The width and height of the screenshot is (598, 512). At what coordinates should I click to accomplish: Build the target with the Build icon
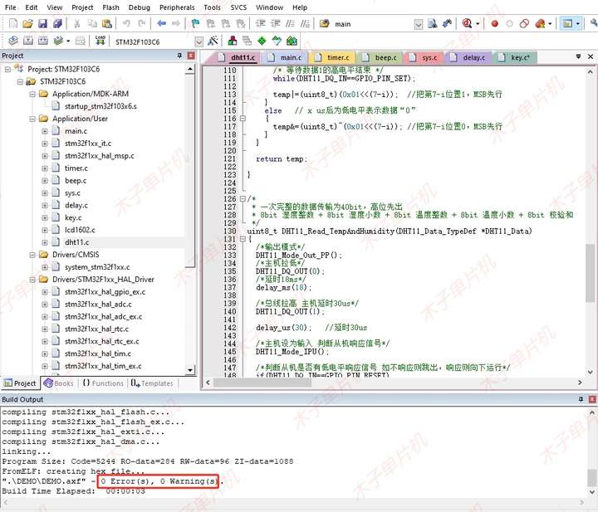coord(28,41)
